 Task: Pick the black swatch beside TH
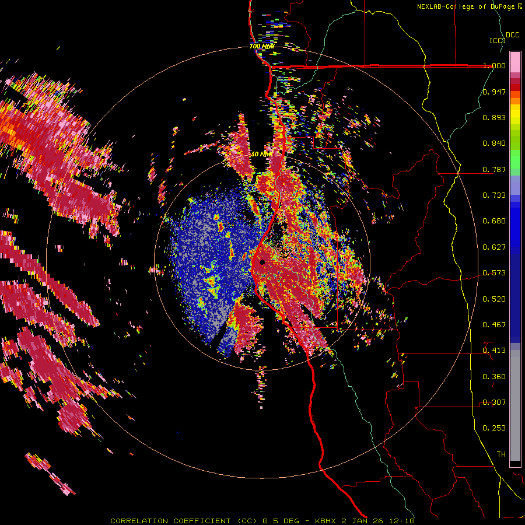tap(515, 464)
